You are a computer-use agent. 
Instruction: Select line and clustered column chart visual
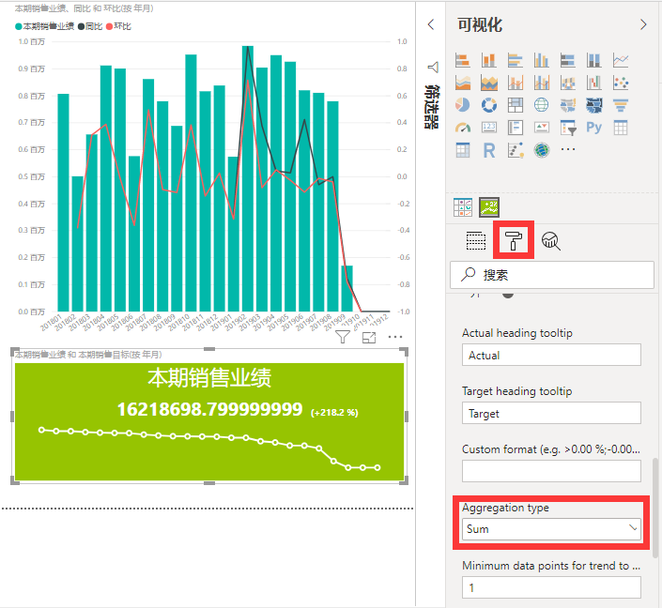point(541,83)
